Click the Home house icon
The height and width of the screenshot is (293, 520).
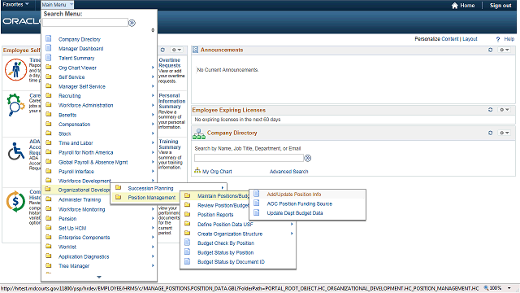(x=455, y=6)
